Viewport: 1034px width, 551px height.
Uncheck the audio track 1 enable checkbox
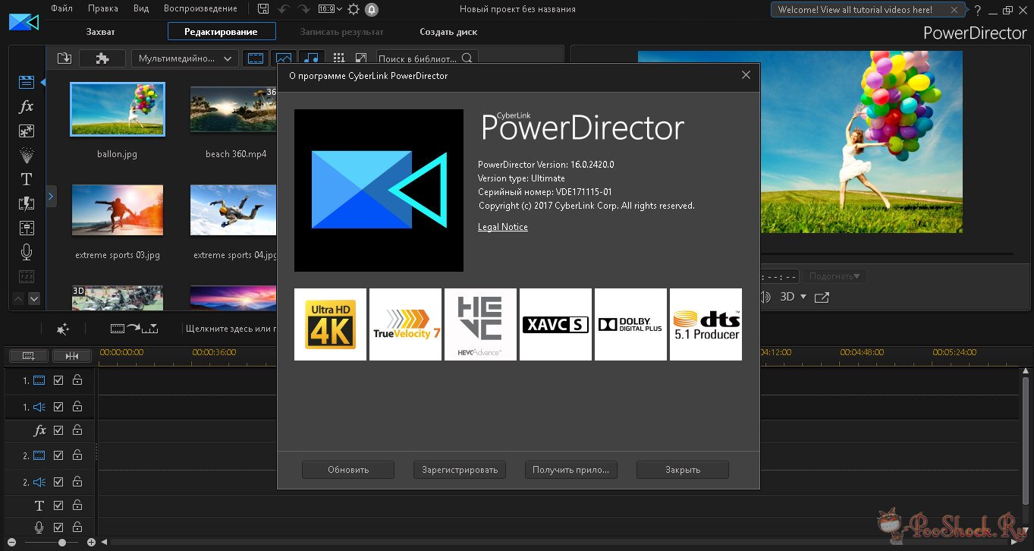point(58,407)
